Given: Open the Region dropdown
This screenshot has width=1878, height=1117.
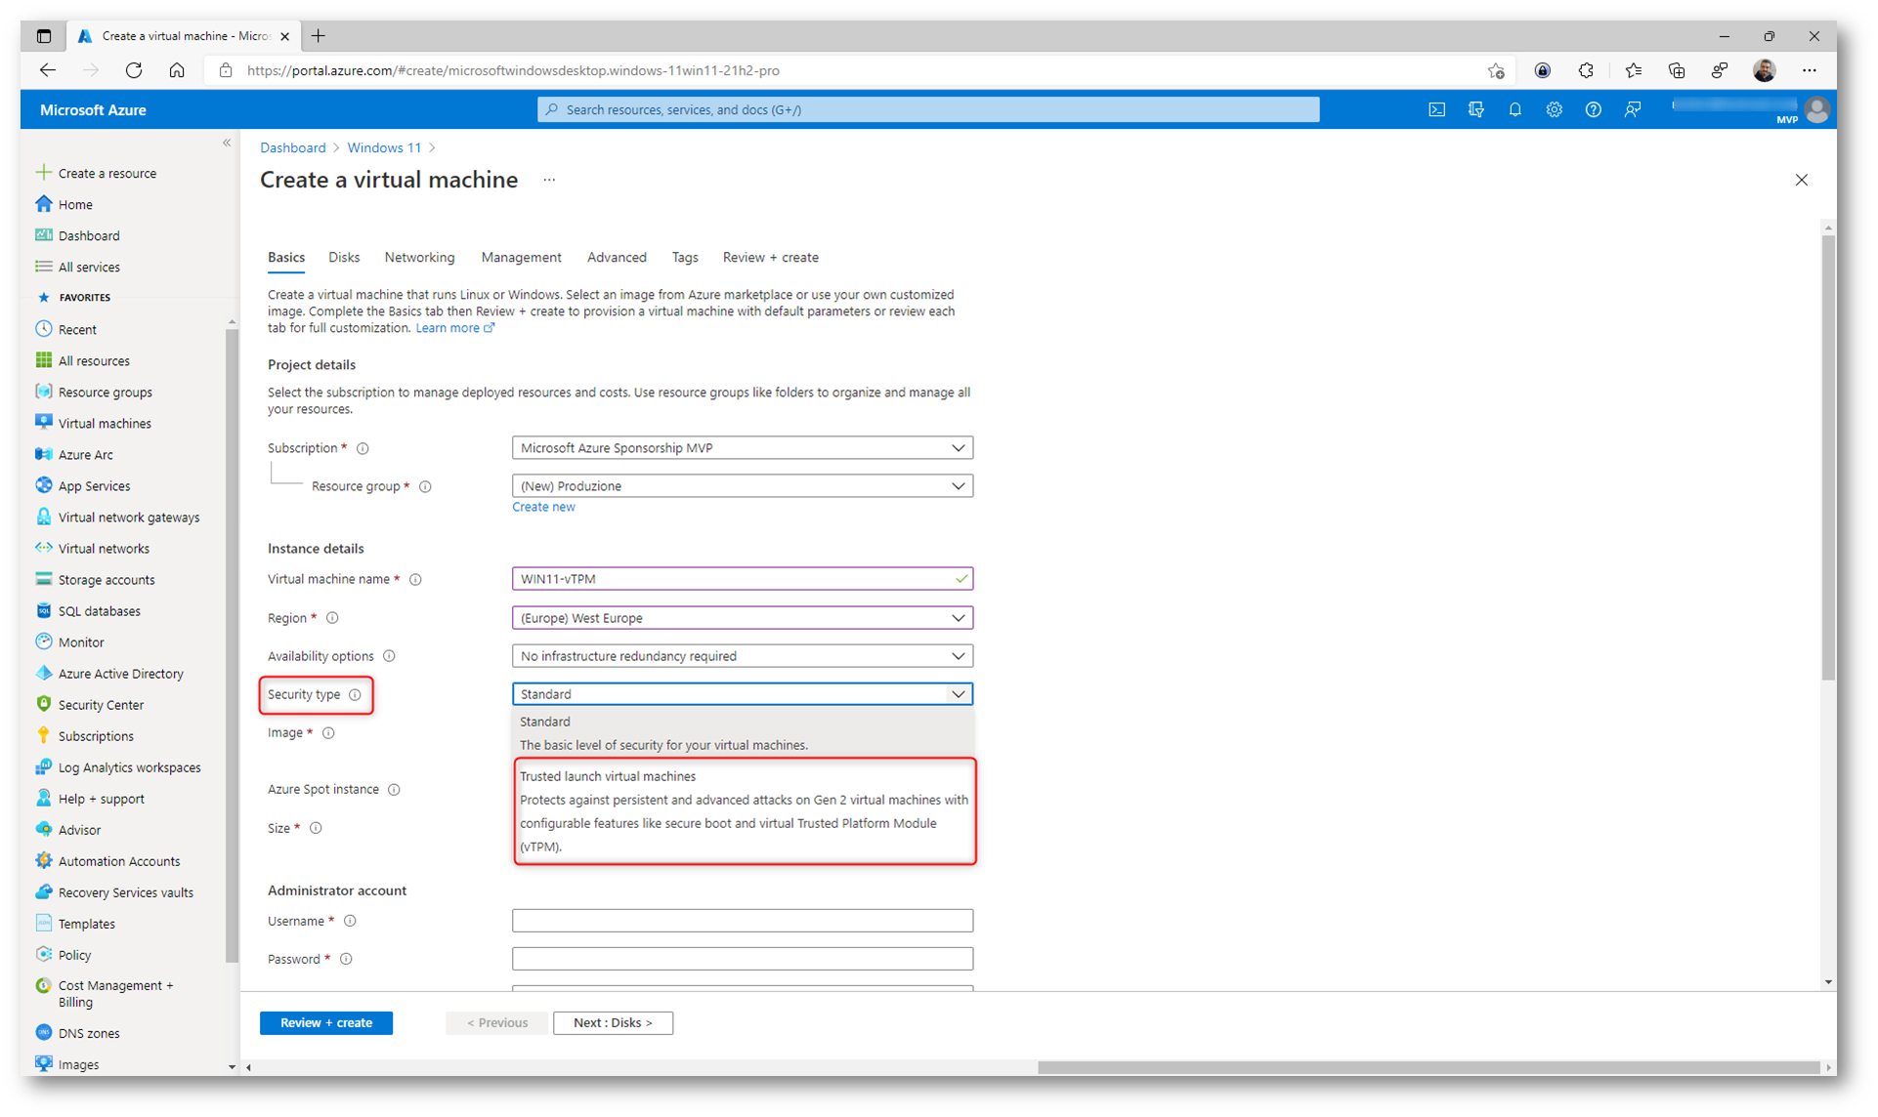Looking at the screenshot, I should click(x=743, y=617).
